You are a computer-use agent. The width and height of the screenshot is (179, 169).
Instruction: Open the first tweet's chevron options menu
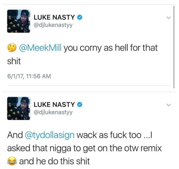[169, 18]
